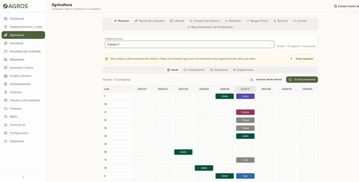359x182 pixels.
Task: Switch to Planes de campaña tab
Action: tap(150, 21)
